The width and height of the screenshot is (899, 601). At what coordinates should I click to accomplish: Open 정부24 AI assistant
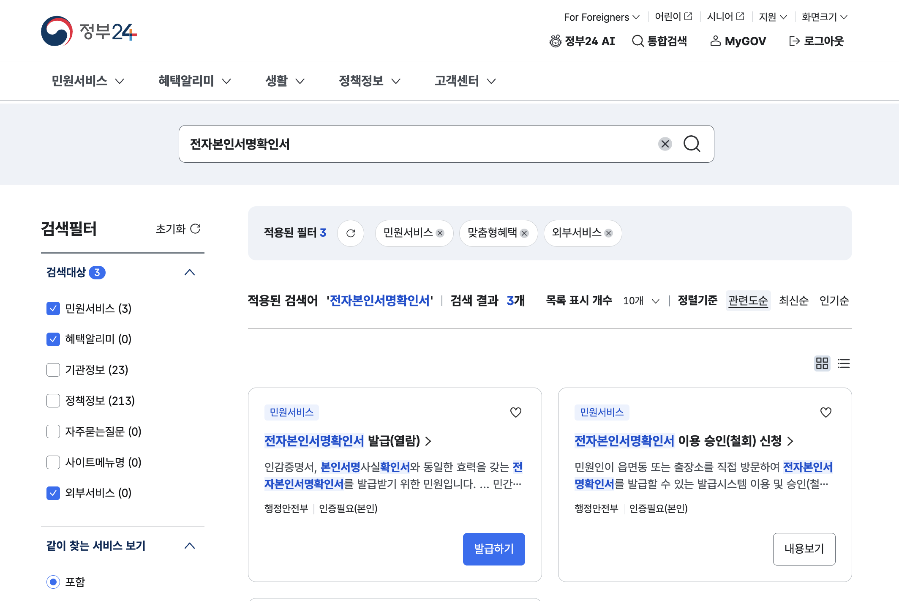[582, 41]
